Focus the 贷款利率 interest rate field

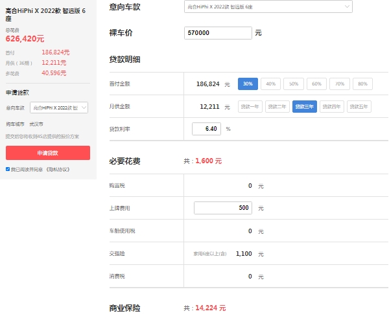tap(206, 129)
